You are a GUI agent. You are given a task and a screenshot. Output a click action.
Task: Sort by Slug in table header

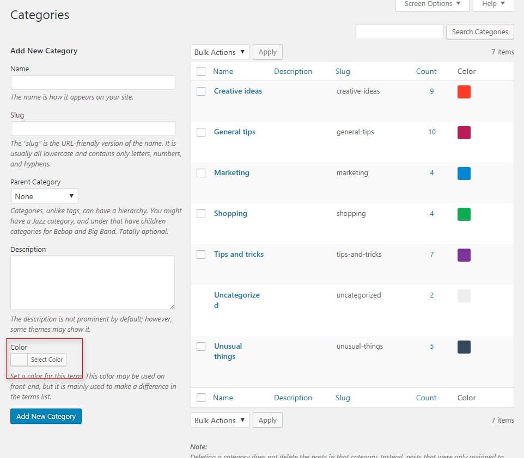343,71
